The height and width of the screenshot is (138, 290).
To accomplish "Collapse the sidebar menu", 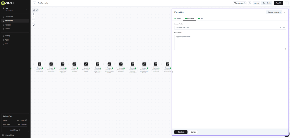I will (x=8, y=135).
